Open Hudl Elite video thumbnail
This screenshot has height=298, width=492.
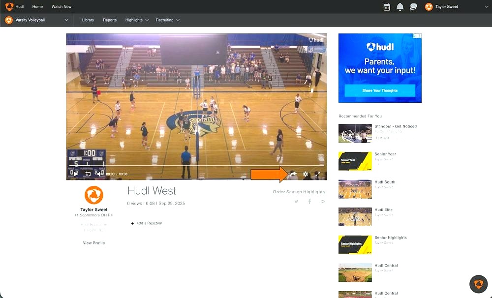coord(355,217)
